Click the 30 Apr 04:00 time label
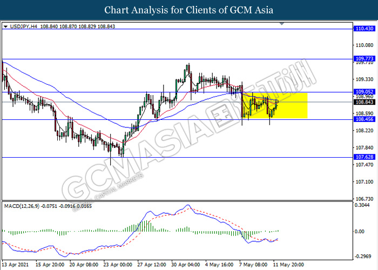This screenshot has height=270, width=378. pyautogui.click(x=186, y=265)
